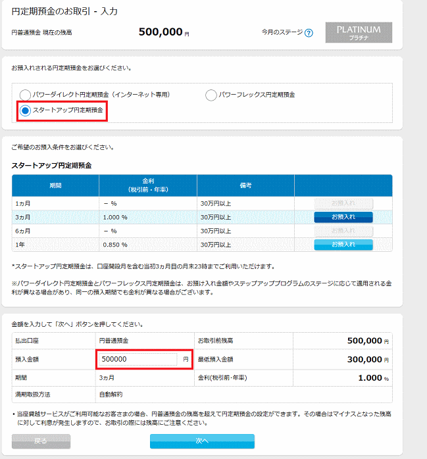Go back with the 戻る button

click(x=40, y=441)
